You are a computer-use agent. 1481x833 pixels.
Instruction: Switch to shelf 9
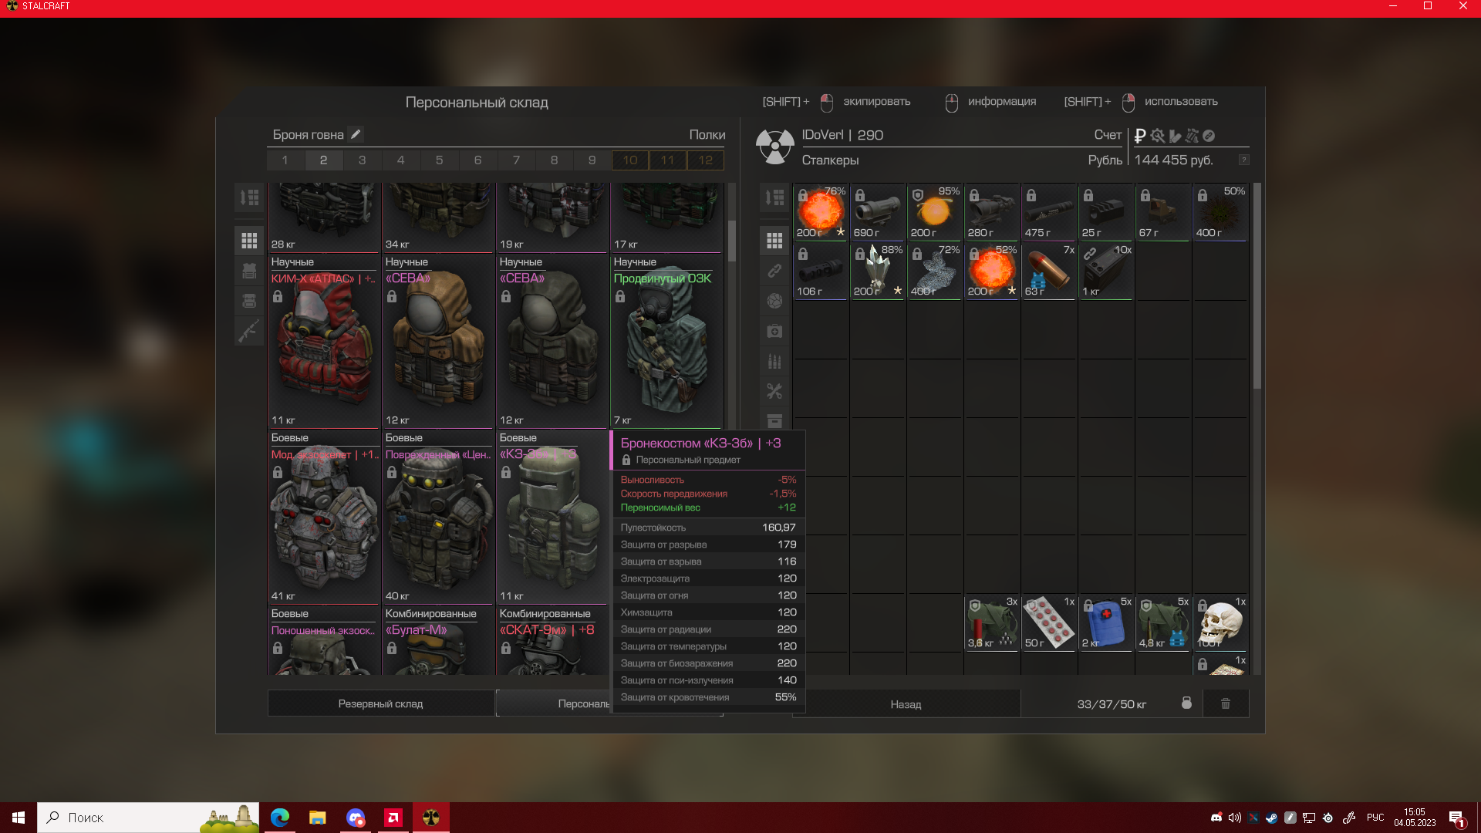point(592,160)
